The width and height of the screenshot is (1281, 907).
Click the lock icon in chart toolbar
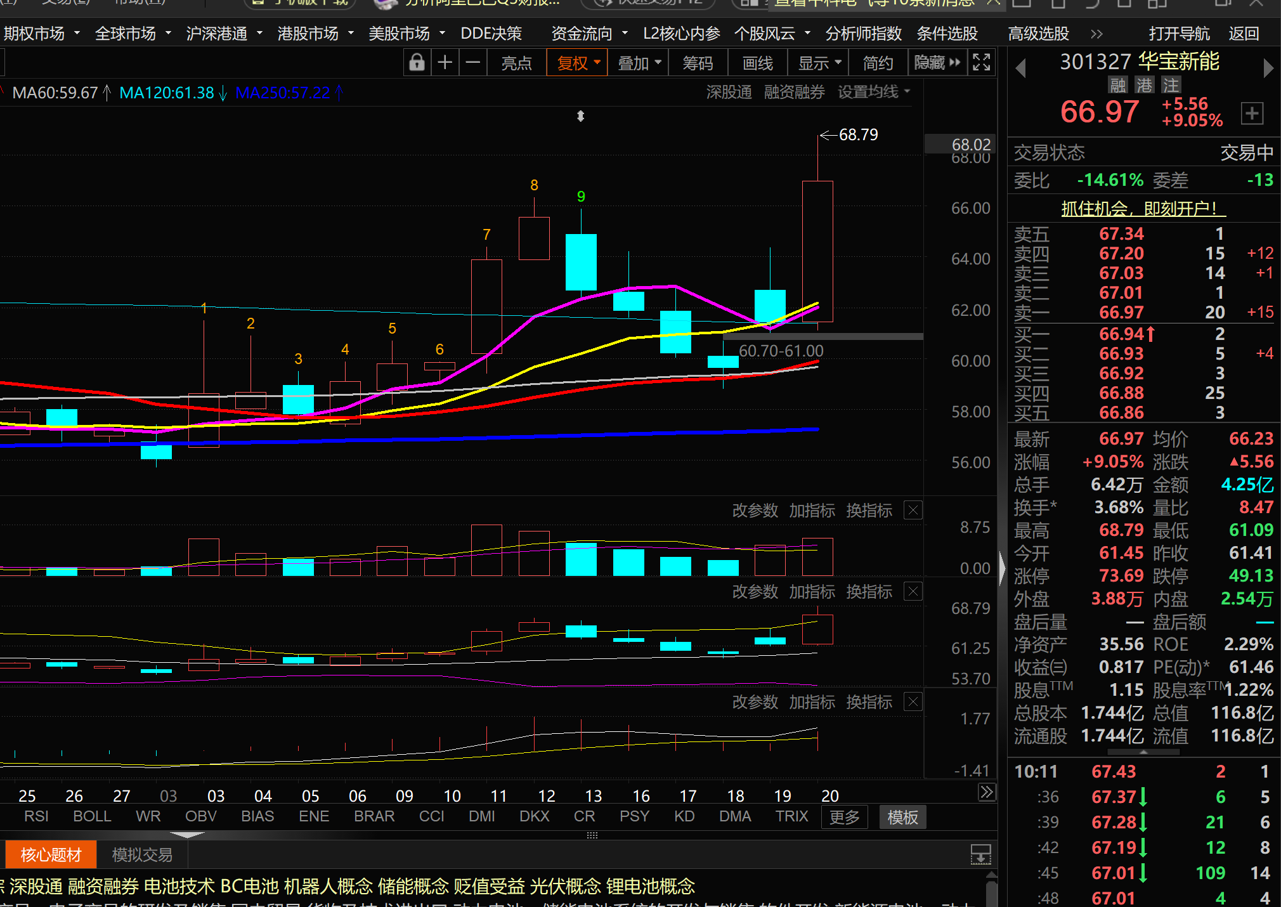417,63
